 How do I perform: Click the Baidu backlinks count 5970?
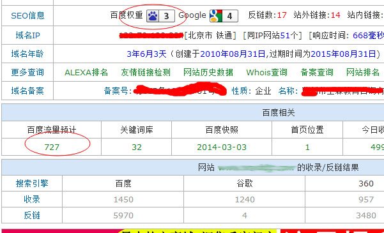click(x=123, y=216)
